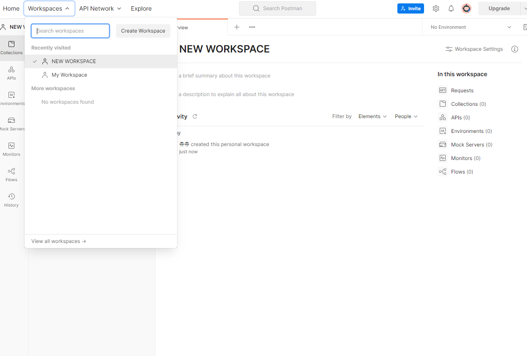Open the Environments sidebar section

tap(11, 98)
